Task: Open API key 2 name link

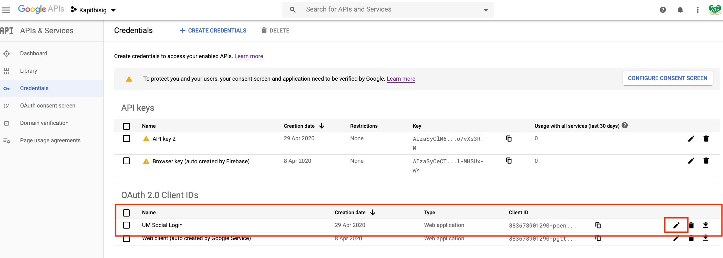Action: tap(164, 139)
